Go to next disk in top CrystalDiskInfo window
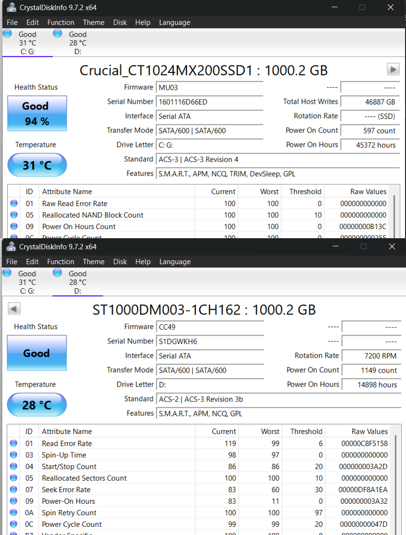Screen dimensions: 406x535 [x=393, y=70]
